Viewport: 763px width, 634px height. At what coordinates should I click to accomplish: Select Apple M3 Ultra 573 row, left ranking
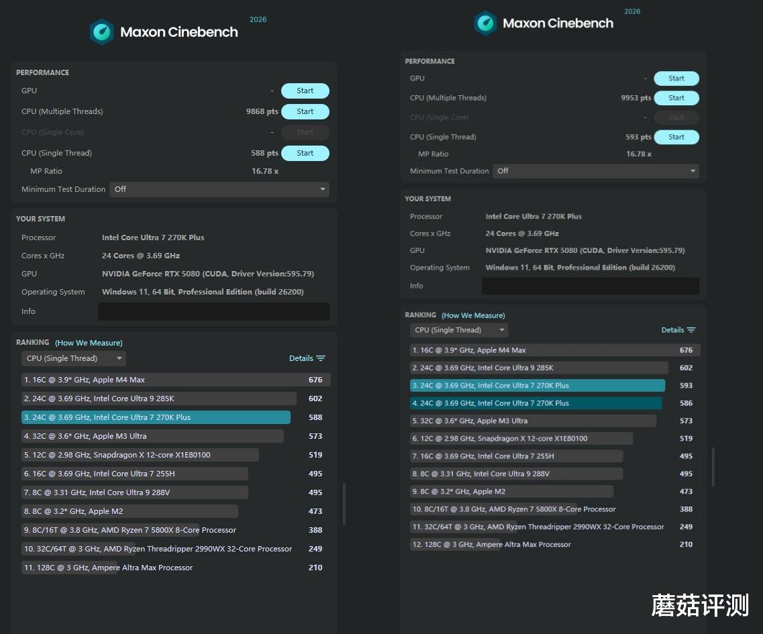pos(176,436)
